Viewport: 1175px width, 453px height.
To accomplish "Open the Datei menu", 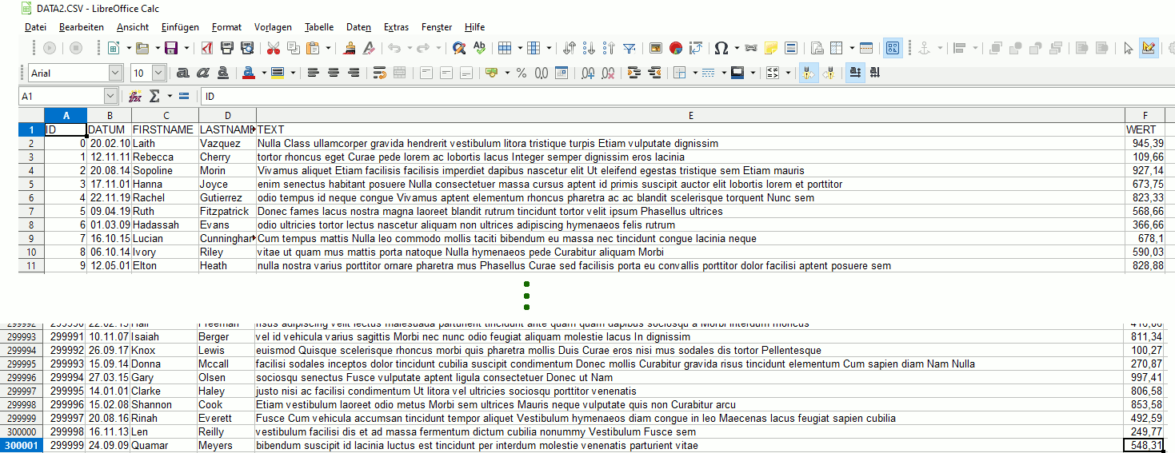I will [x=35, y=27].
